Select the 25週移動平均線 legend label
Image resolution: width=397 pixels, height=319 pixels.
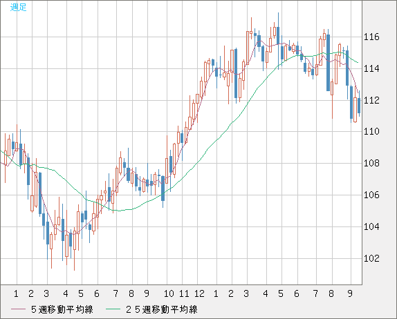pos(162,309)
